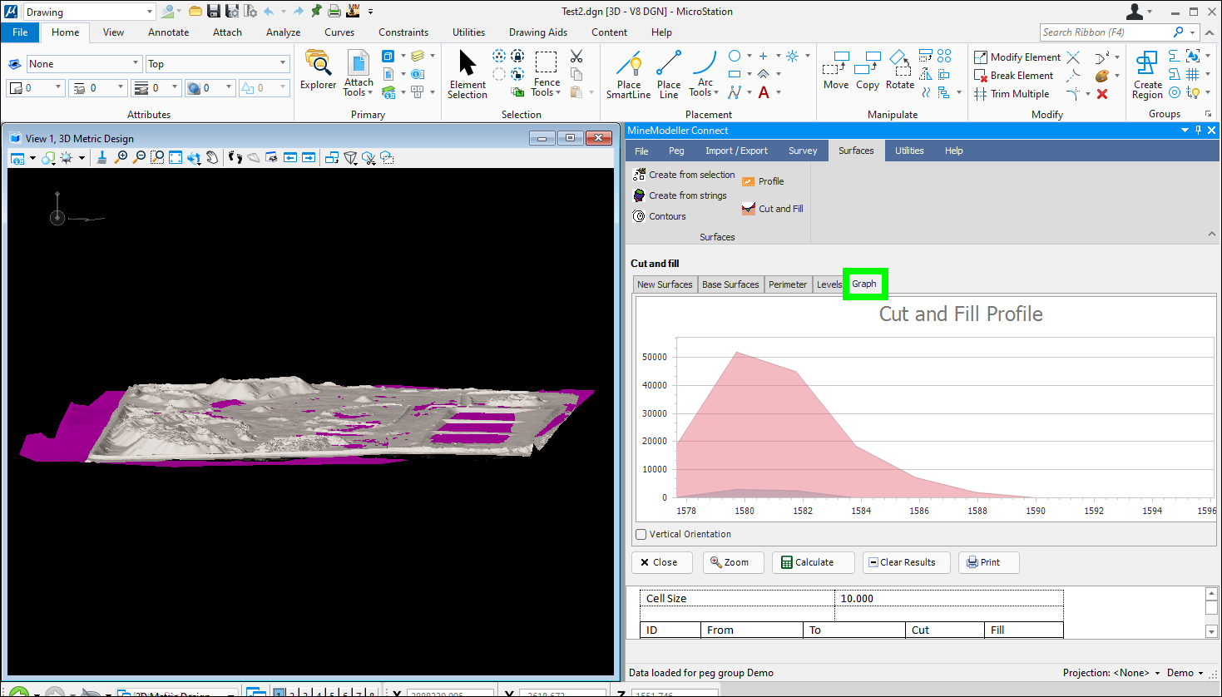Viewport: 1222px width, 697px height.
Task: Switch to the Levels tab
Action: (829, 284)
